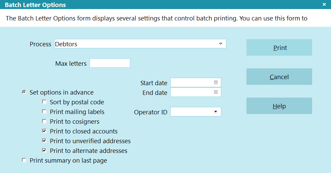
Task: Open Help for batch letters
Action: [x=279, y=106]
